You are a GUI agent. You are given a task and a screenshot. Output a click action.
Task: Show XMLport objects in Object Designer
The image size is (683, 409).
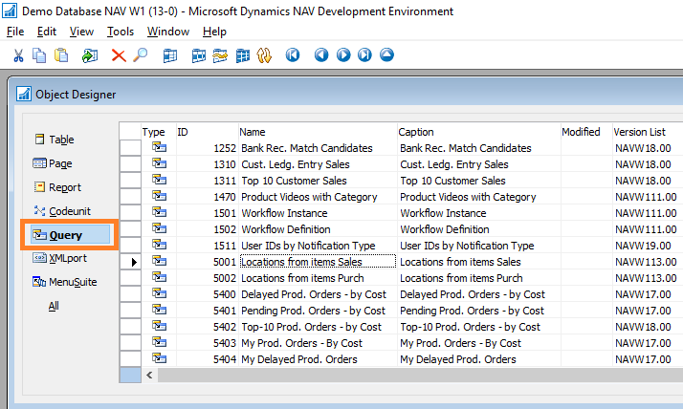60,258
